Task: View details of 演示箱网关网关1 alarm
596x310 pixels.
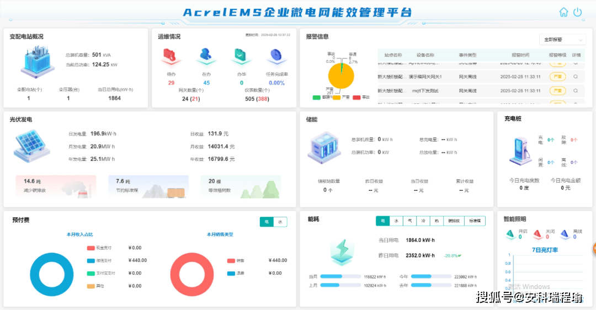Action: point(576,77)
